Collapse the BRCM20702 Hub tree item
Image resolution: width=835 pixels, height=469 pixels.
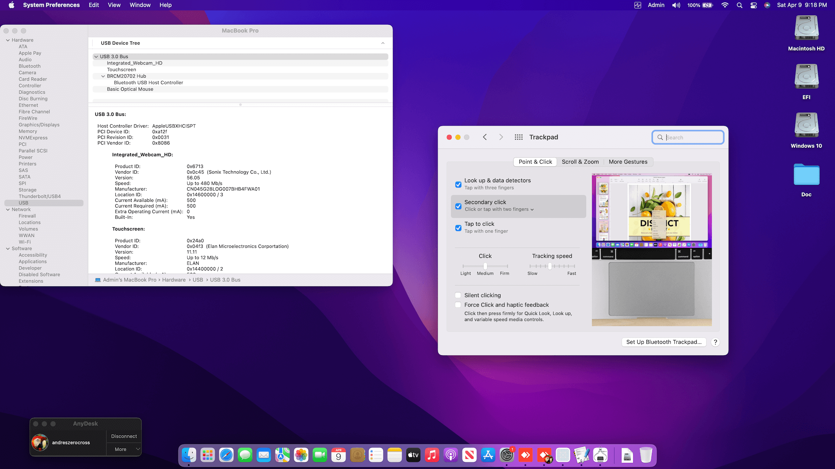[x=103, y=76]
